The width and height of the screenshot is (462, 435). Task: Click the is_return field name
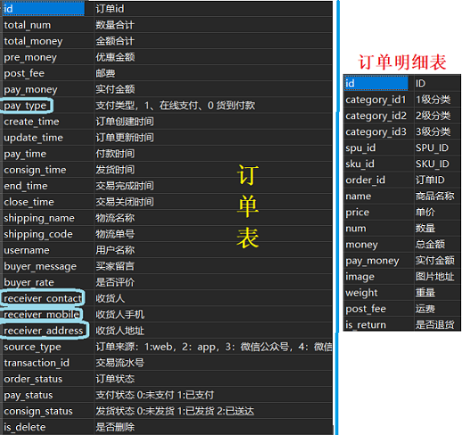coord(366,325)
